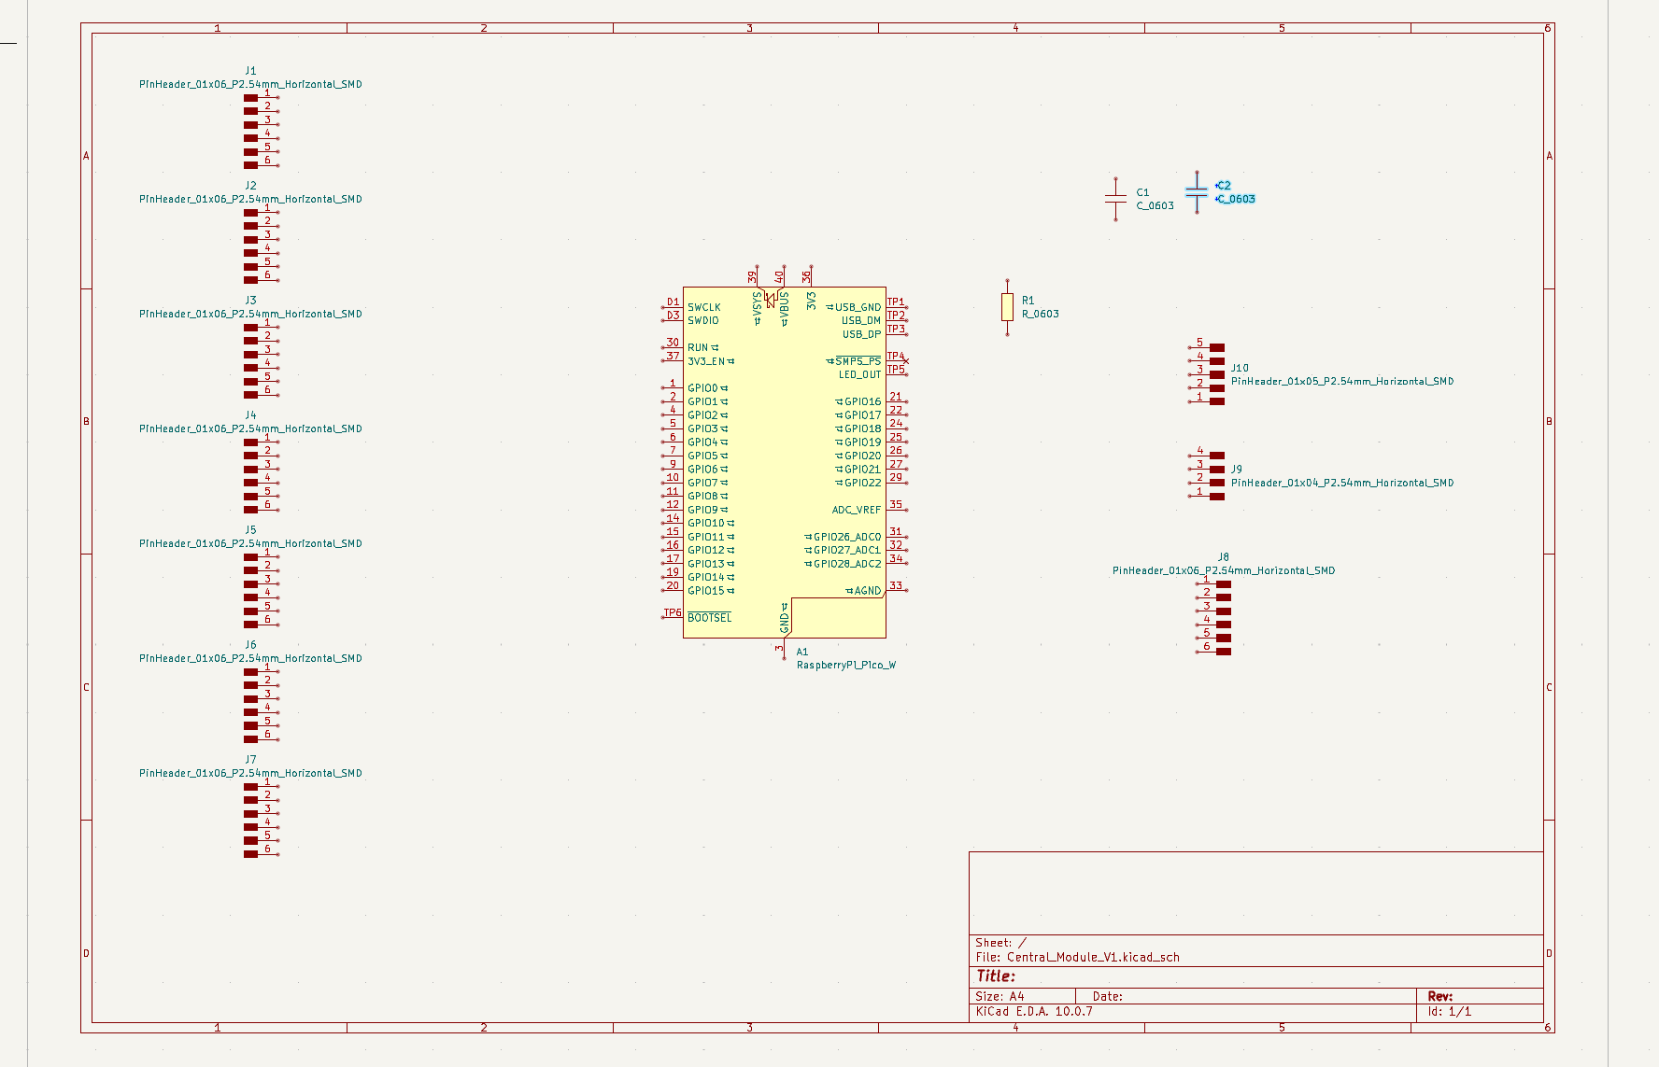Select pin 3 of connector J5
Viewport: 1659px width, 1067px height.
coord(261,583)
